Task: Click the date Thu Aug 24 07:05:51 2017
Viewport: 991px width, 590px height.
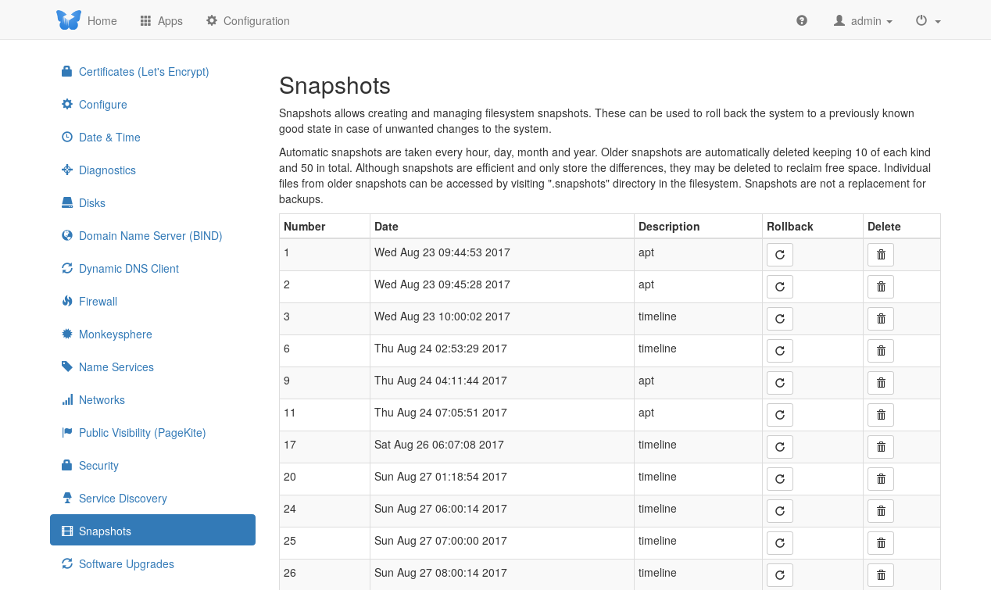Action: 441,413
